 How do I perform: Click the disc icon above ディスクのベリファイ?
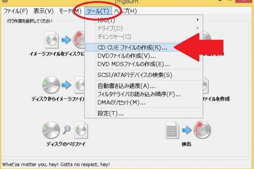[51, 130]
